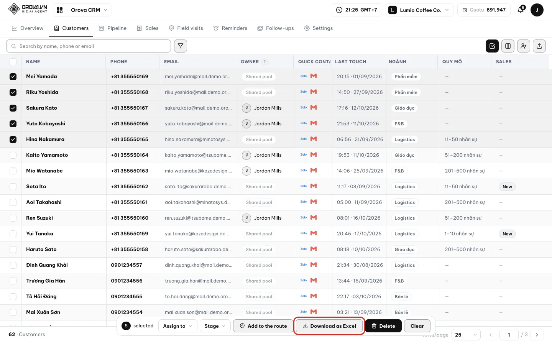Click the Delete button
Image resolution: width=552 pixels, height=345 pixels.
(383, 326)
